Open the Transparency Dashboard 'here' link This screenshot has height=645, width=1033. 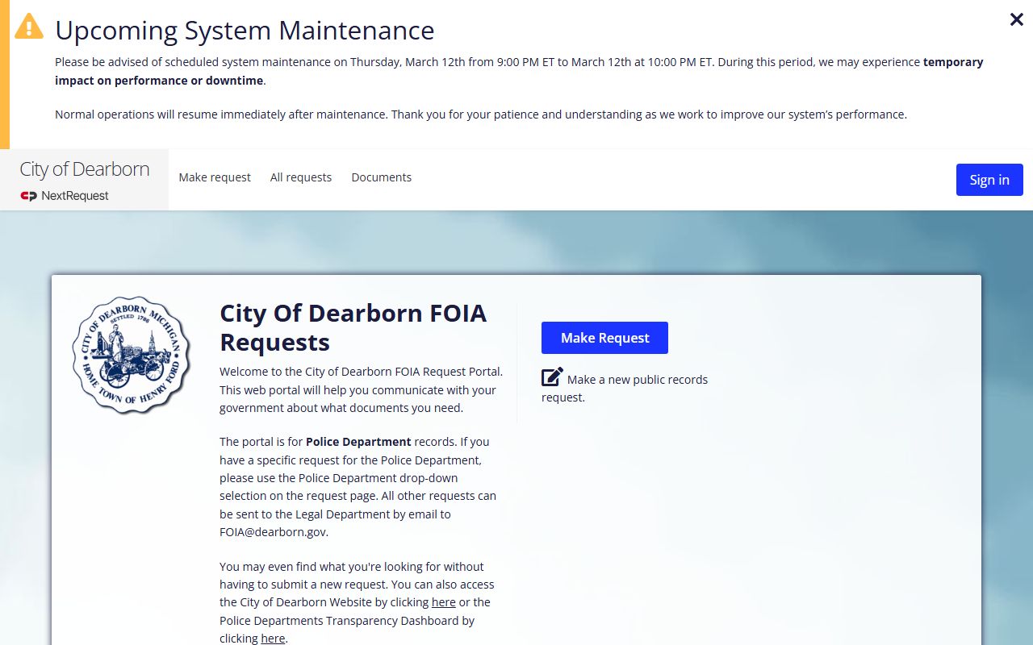click(x=273, y=639)
